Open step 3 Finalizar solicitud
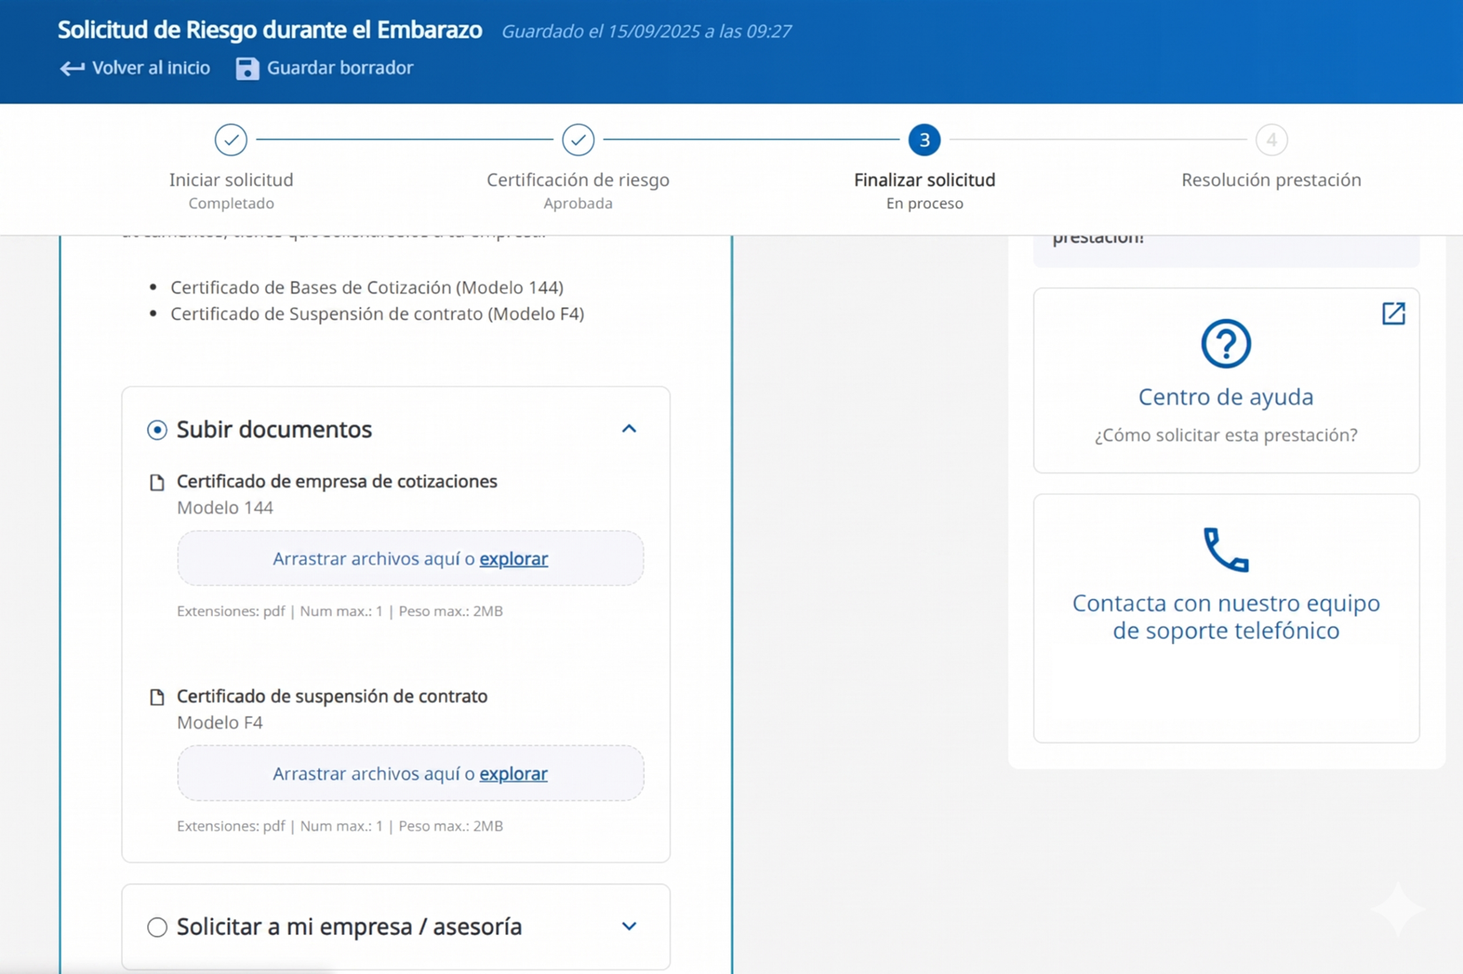This screenshot has height=974, width=1463. click(x=924, y=140)
